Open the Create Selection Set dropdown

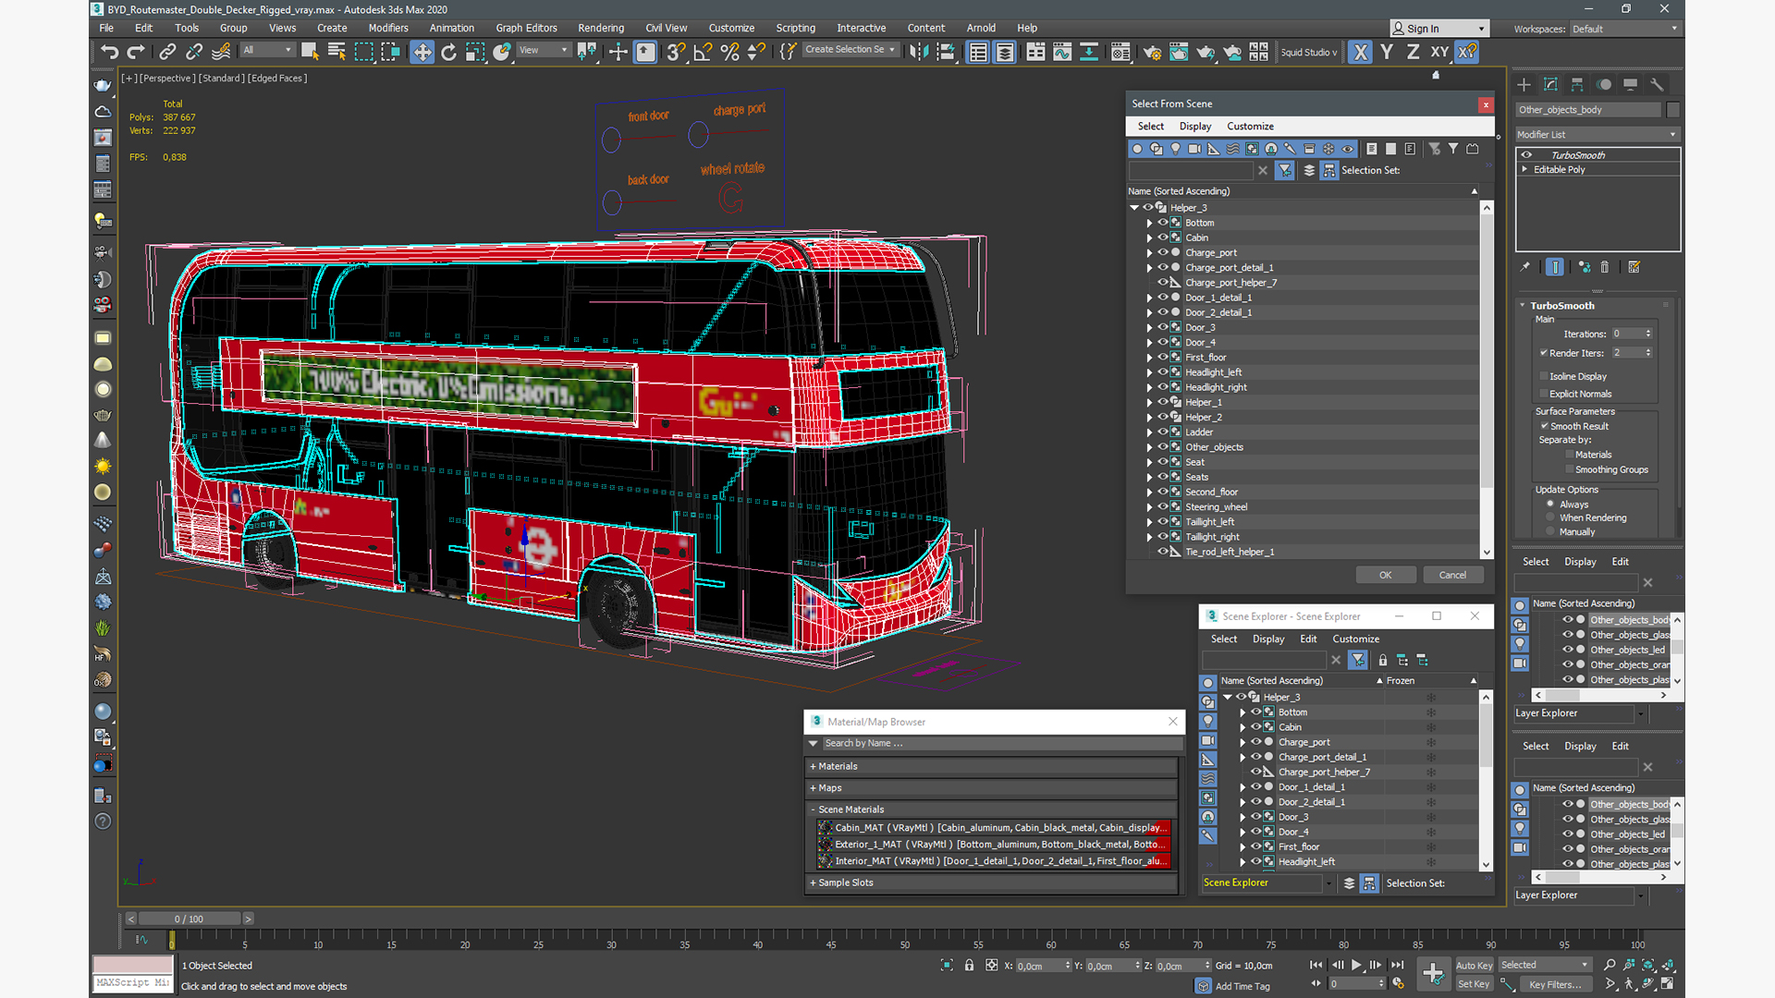click(850, 50)
